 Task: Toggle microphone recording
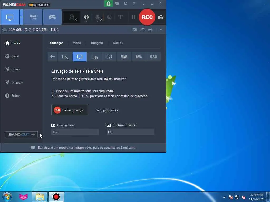point(98,18)
